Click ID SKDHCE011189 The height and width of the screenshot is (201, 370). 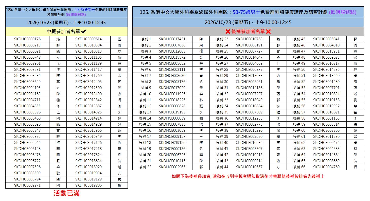[x=89, y=63]
